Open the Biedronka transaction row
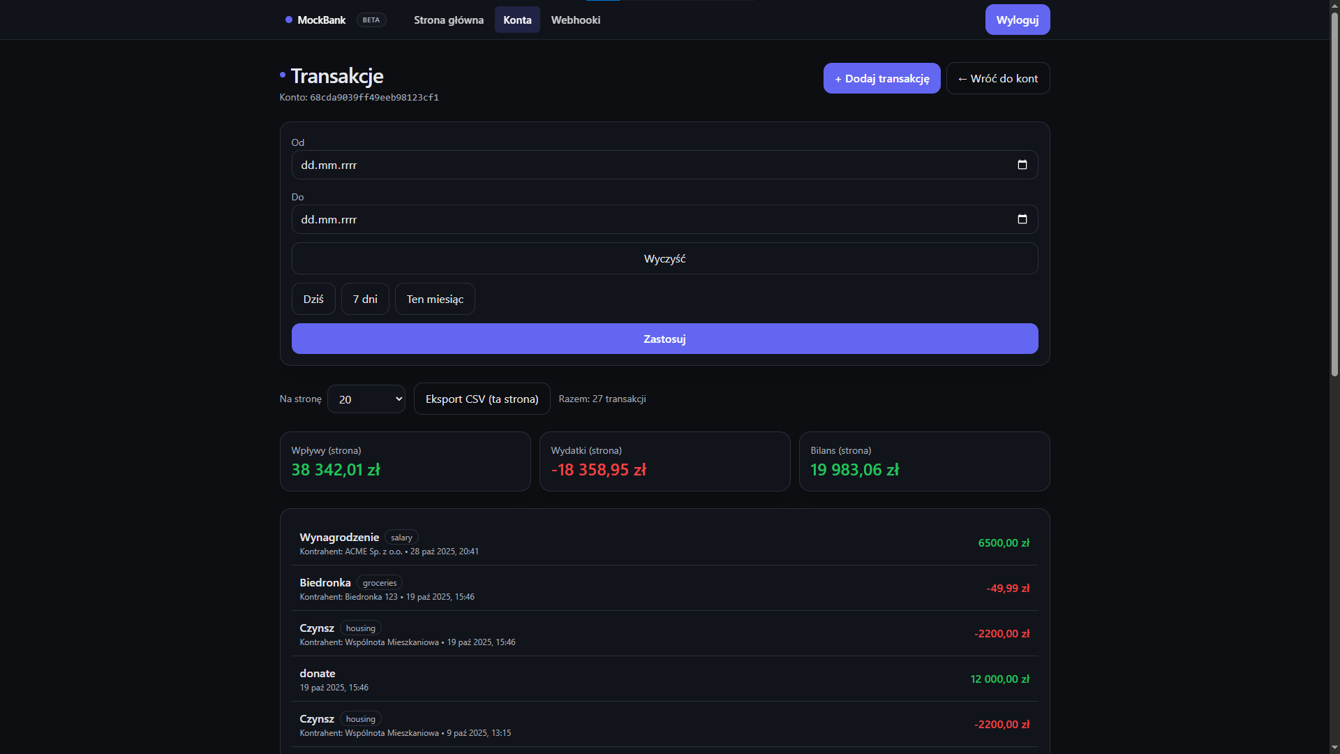The height and width of the screenshot is (754, 1340). (x=664, y=589)
